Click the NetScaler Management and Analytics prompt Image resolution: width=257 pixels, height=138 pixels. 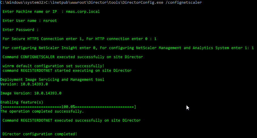click(x=128, y=48)
